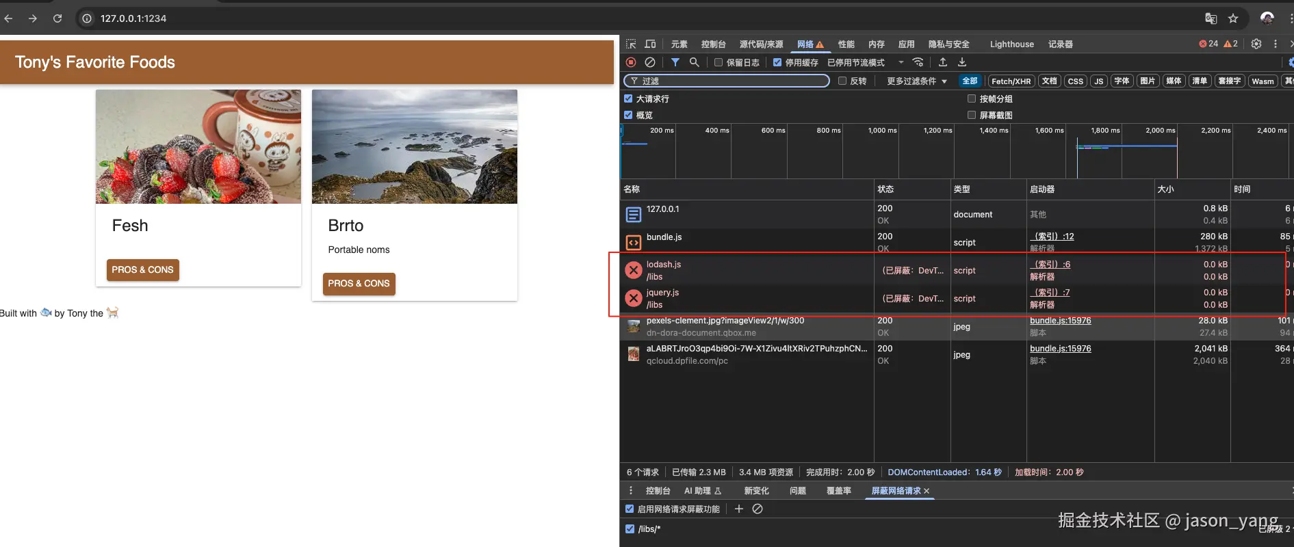
Task: Select the blocked jquery.js request row
Action: point(957,298)
